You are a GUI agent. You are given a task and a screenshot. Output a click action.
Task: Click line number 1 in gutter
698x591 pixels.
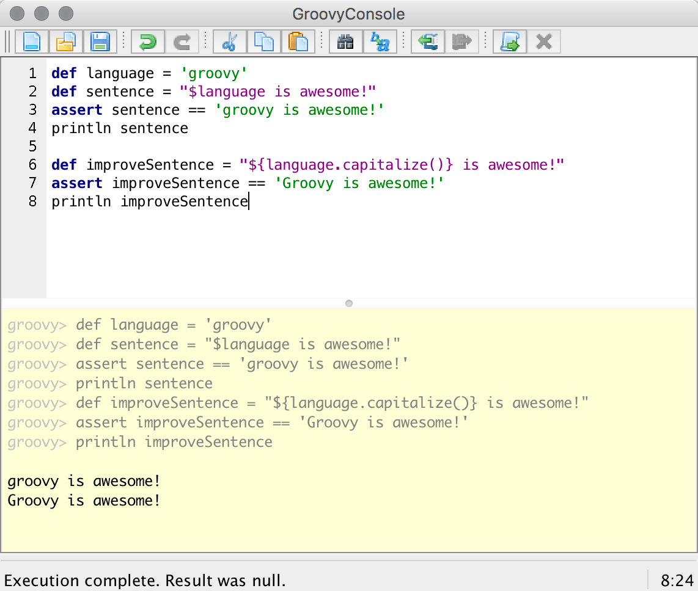32,73
